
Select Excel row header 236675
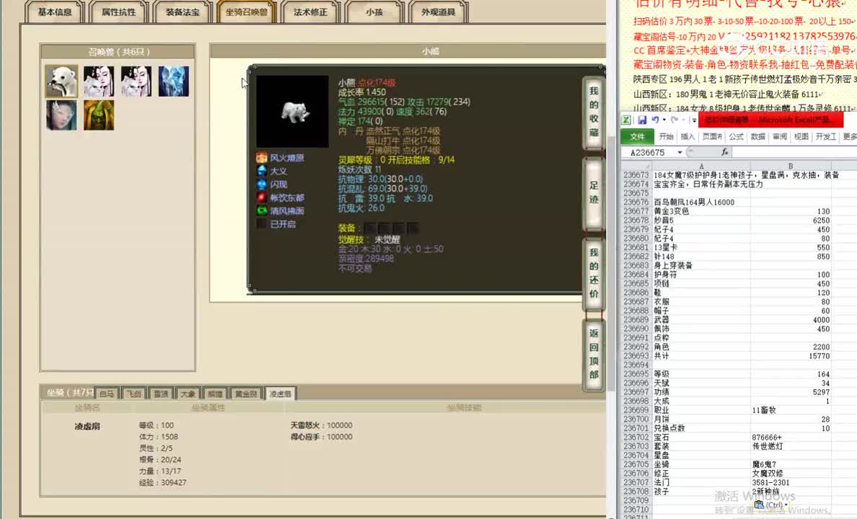tap(636, 193)
